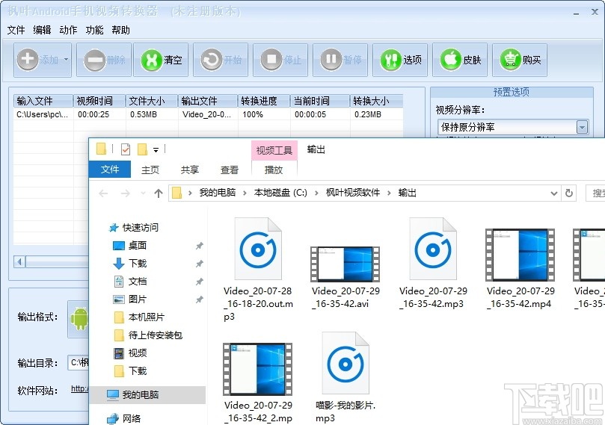The image size is (605, 425).
Task: Switch to Explorer's 共享 ribbon tab
Action: point(190,170)
